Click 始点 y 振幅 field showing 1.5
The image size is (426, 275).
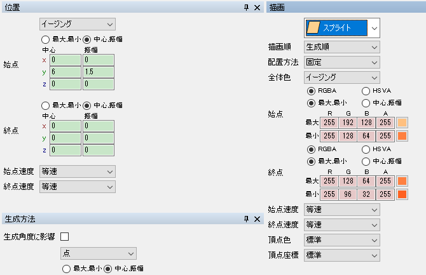coord(99,72)
